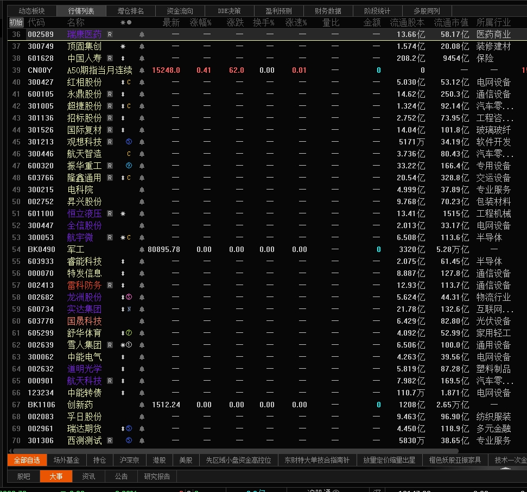
Task: Open the 股吧 info tab
Action: click(24, 477)
